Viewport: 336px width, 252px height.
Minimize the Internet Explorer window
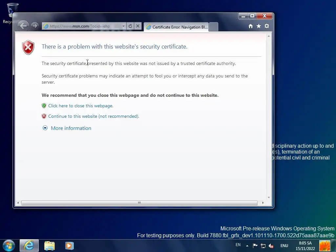(243, 16)
